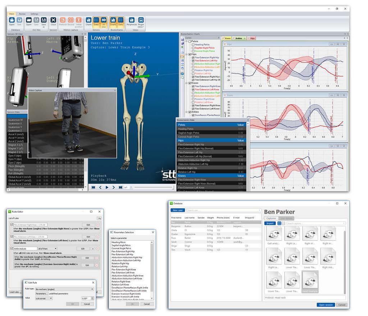Click New user in Database window
The height and width of the screenshot is (316, 368).
point(178,210)
